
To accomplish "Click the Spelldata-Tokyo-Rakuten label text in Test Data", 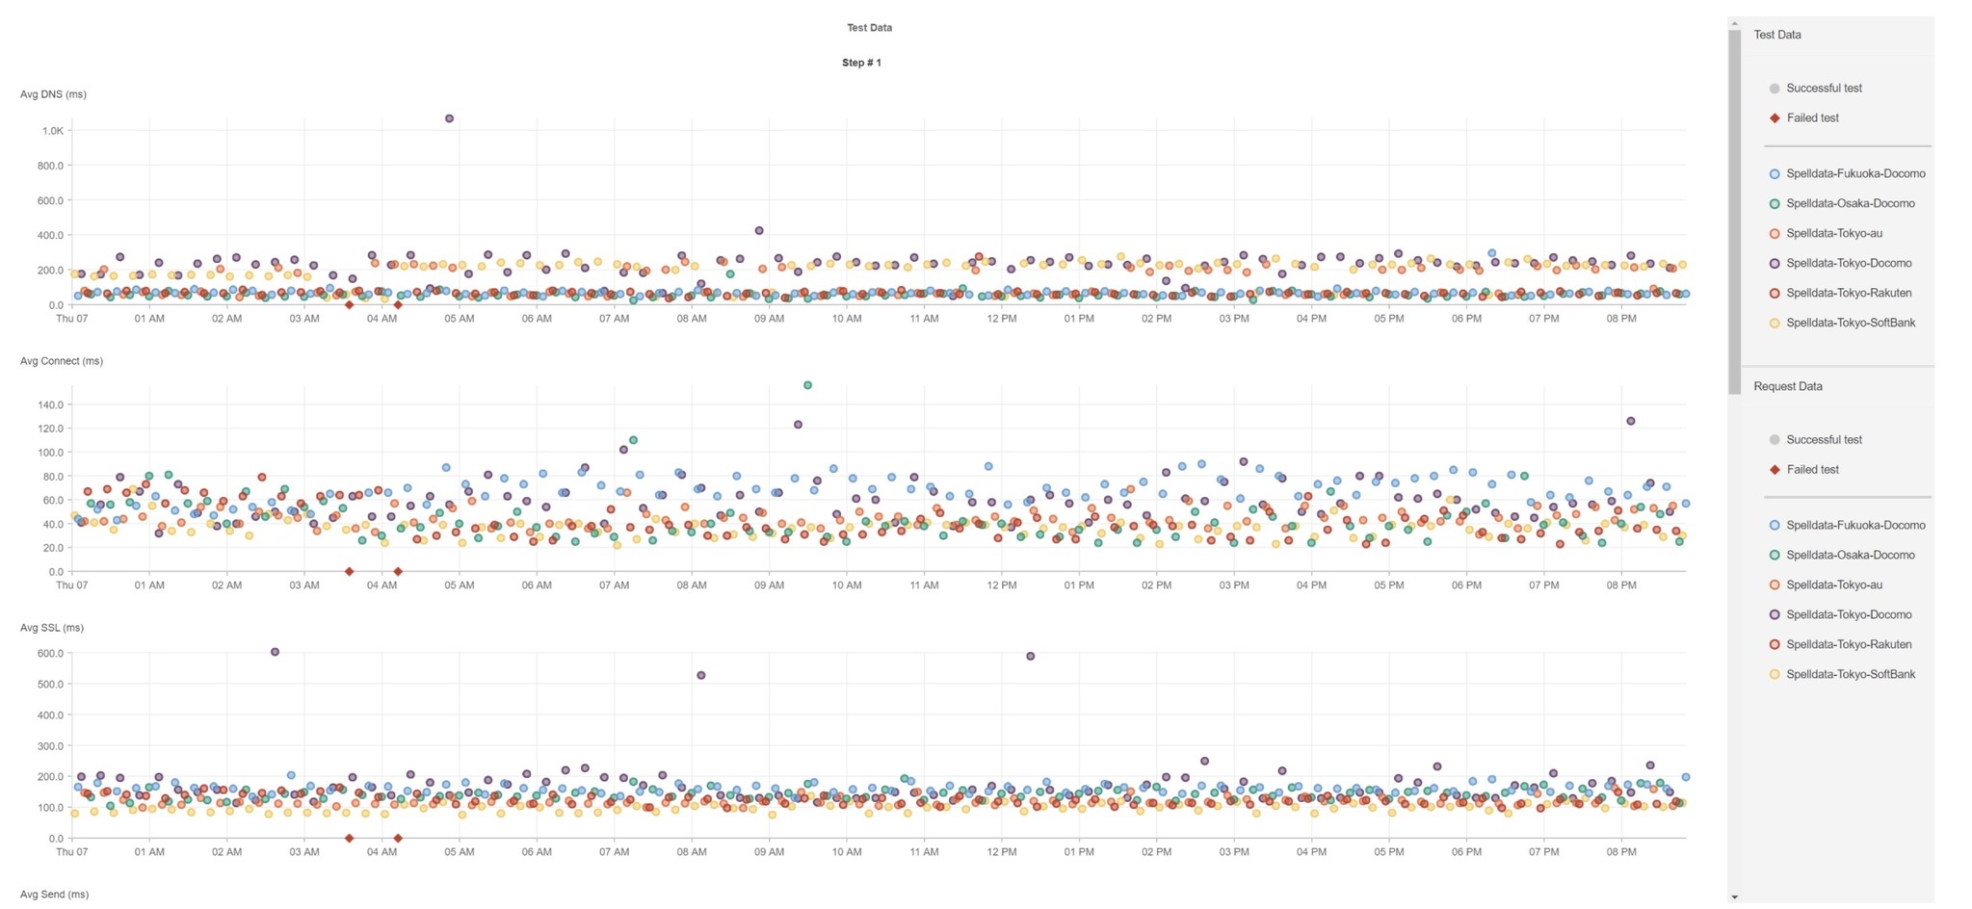I will (1850, 292).
